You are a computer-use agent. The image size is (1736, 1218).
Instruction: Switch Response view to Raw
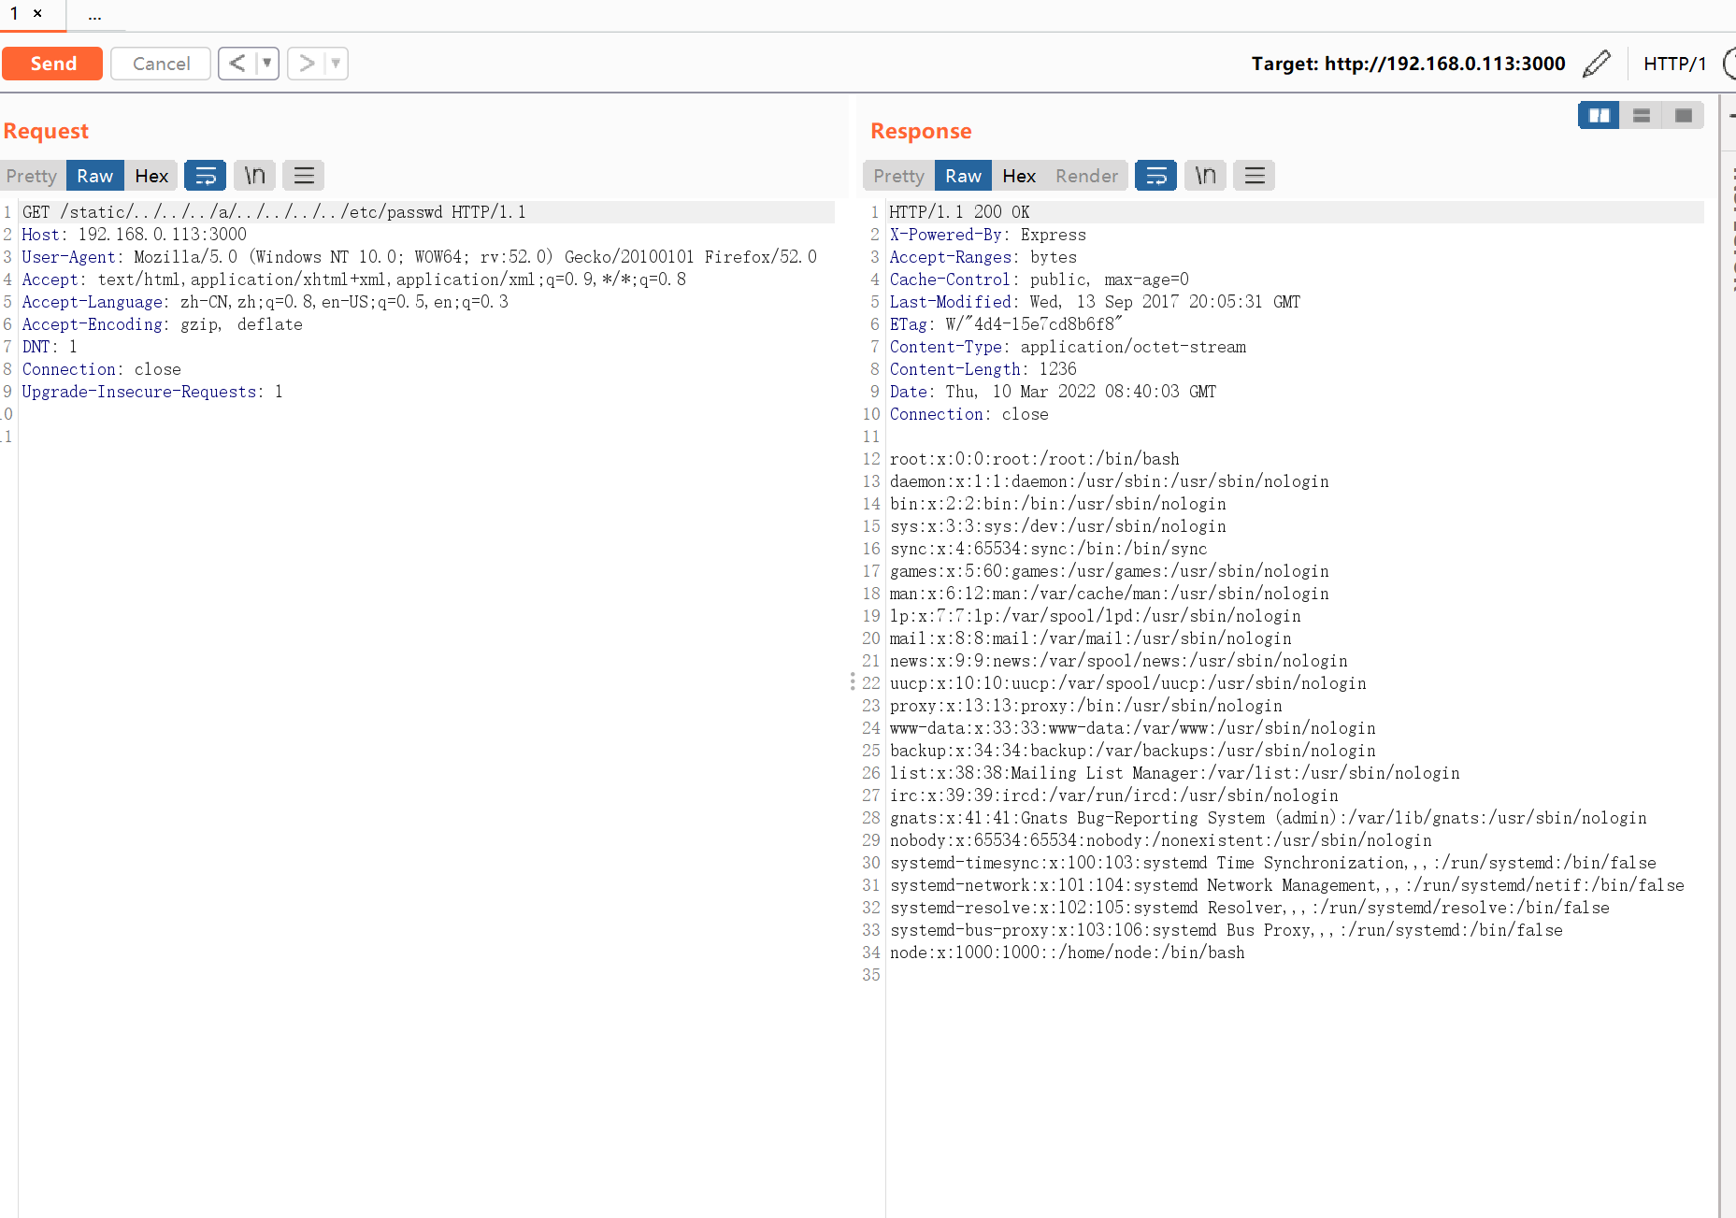tap(963, 176)
